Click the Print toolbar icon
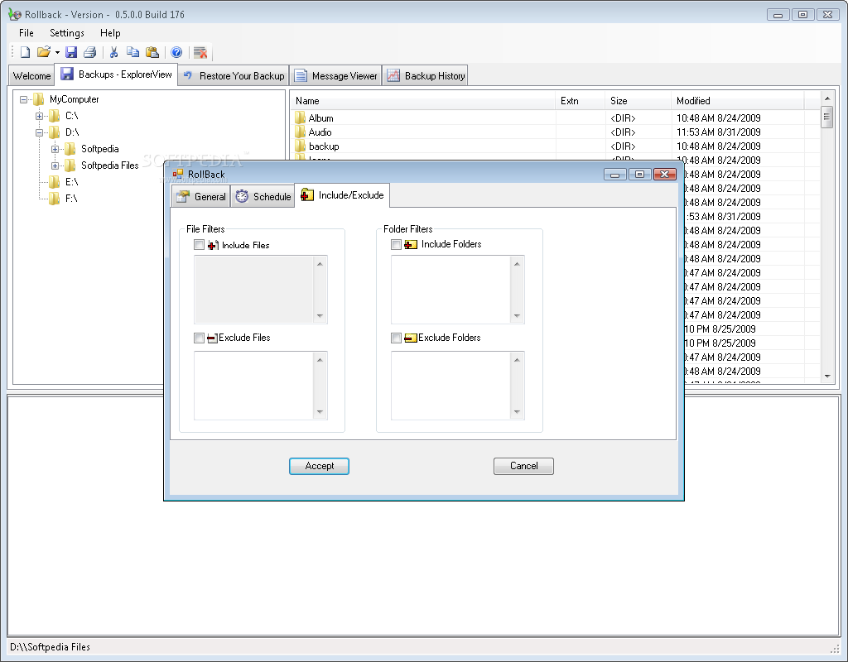Viewport: 848px width, 662px height. pos(89,52)
